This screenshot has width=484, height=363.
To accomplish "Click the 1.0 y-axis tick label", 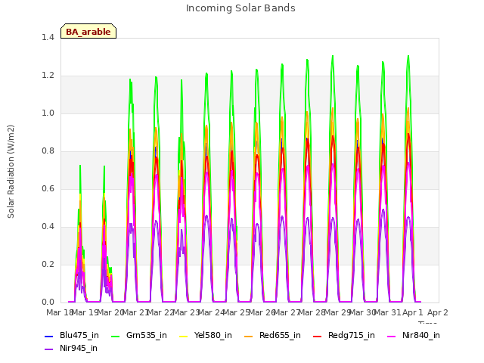I will (48, 113).
